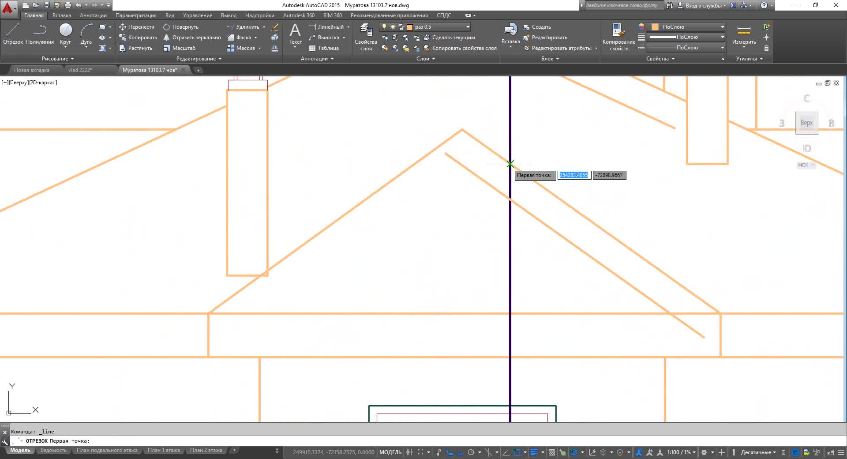Click the X coordinate field 254283.4055
The image size is (847, 459).
[574, 175]
